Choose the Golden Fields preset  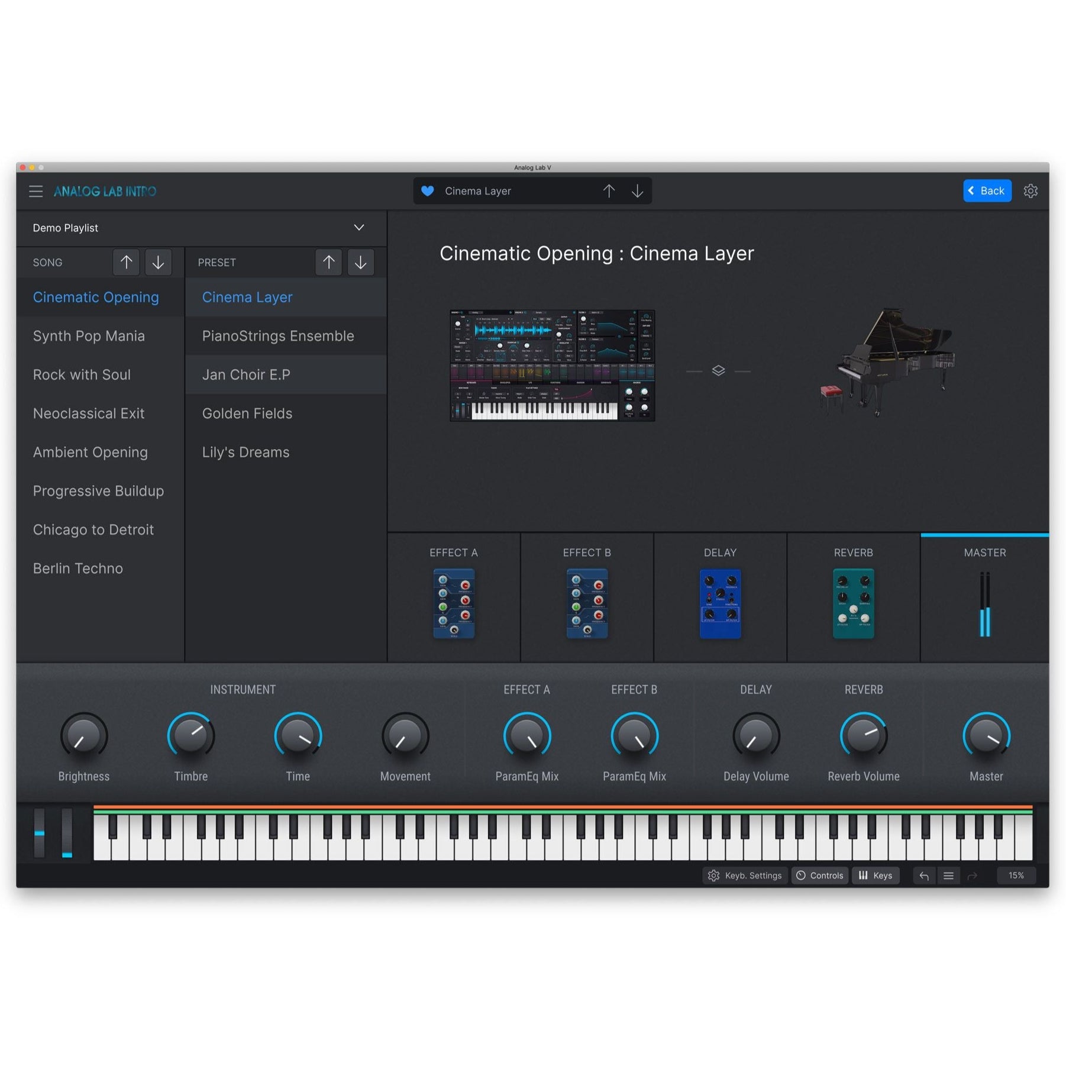point(247,414)
